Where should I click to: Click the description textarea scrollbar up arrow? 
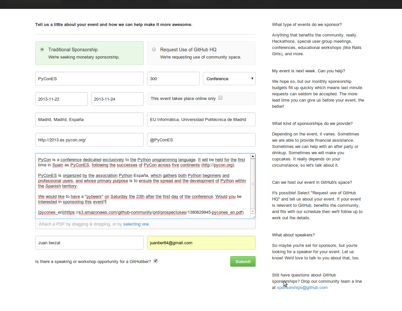pyautogui.click(x=253, y=156)
